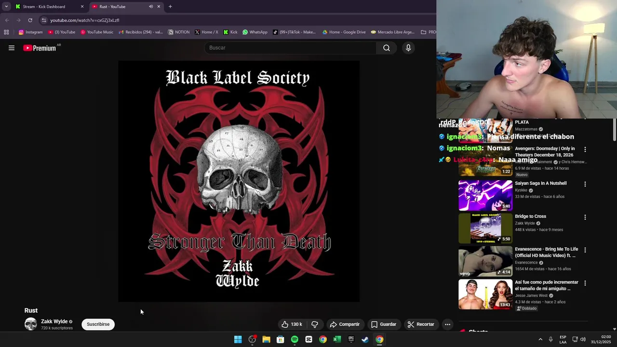The image size is (617, 347).
Task: Open Spotify from the taskbar
Action: click(x=295, y=339)
